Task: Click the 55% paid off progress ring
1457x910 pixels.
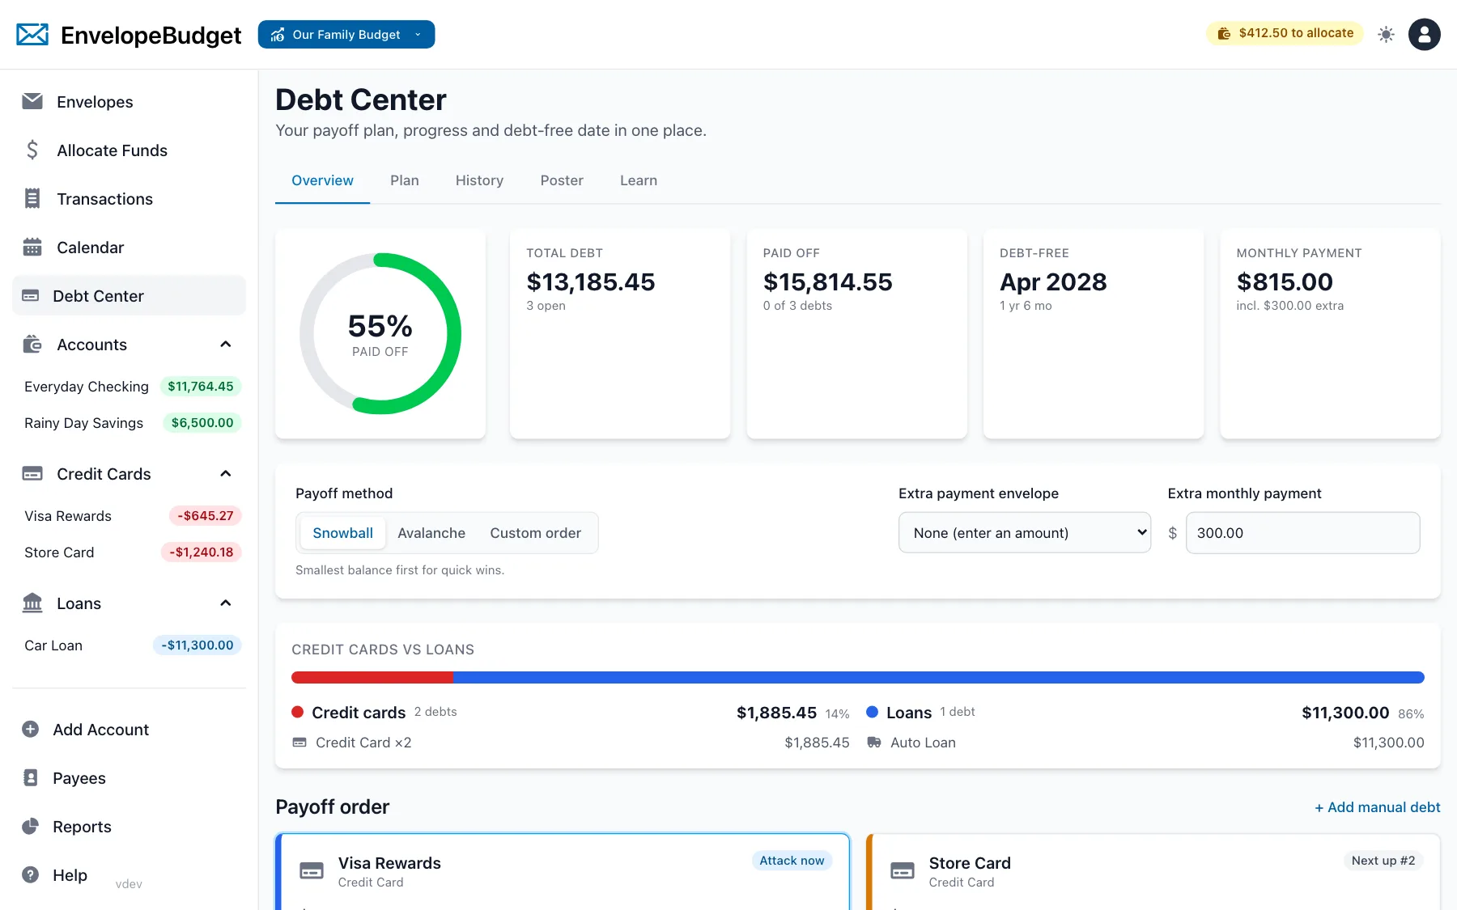Action: tap(380, 333)
